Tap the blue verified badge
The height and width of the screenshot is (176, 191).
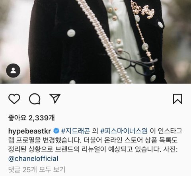(x=56, y=131)
